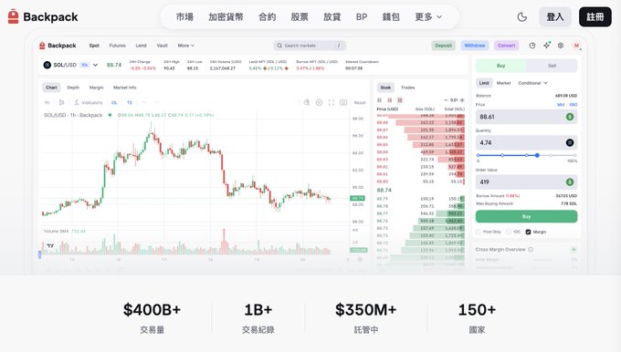Select the Buy side toggle
Image resolution: width=621 pixels, height=352 pixels.
tap(501, 66)
